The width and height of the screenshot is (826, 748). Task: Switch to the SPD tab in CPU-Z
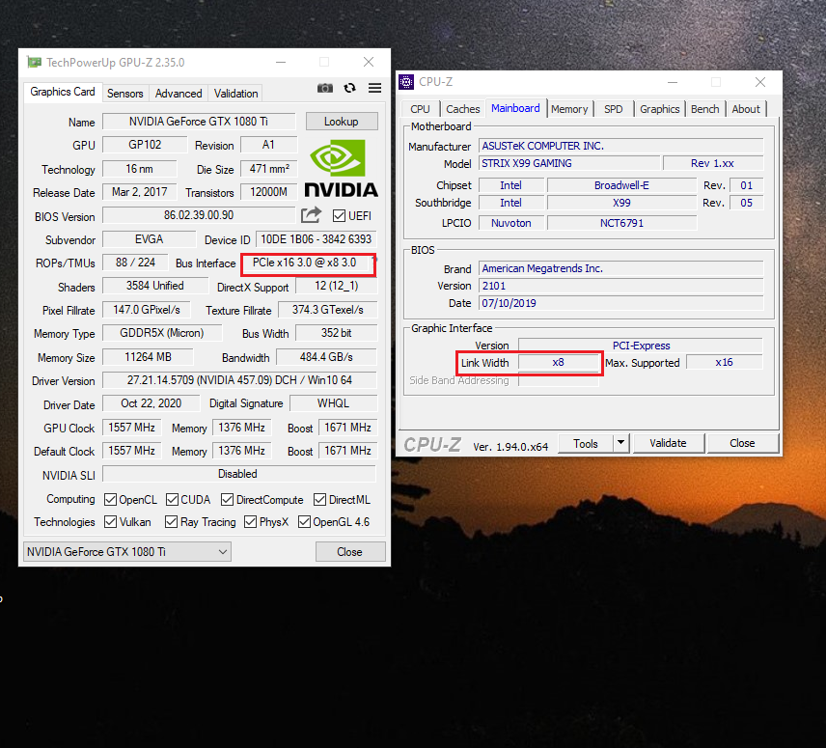pos(613,109)
